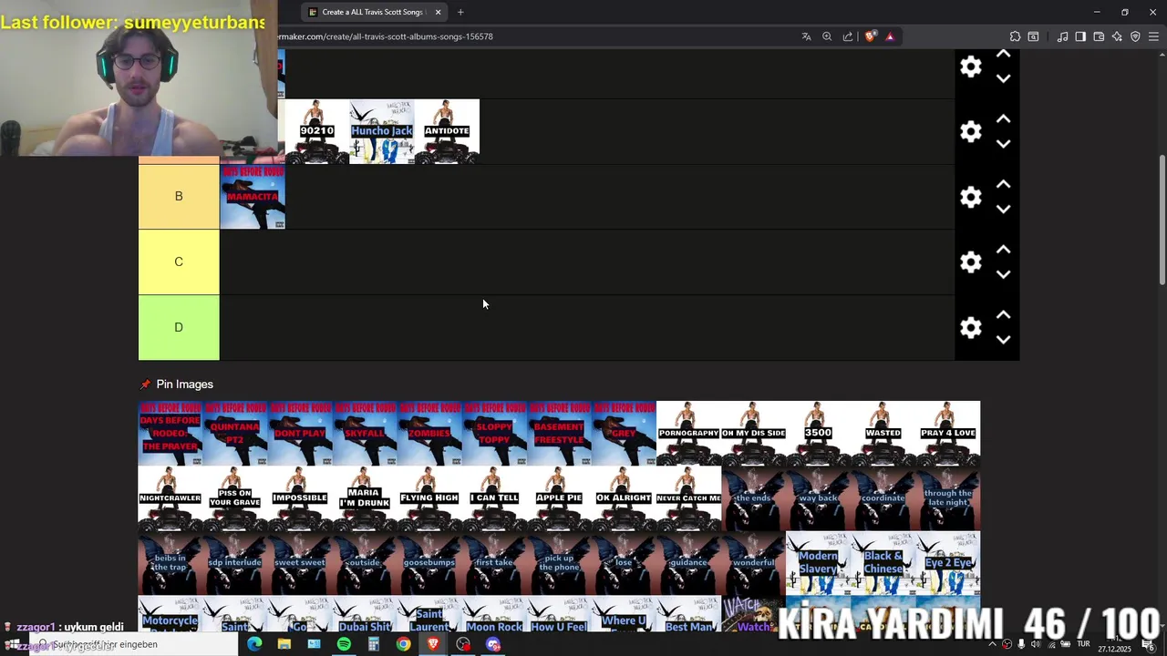Open the media music note control
Image resolution: width=1167 pixels, height=656 pixels.
click(1062, 36)
